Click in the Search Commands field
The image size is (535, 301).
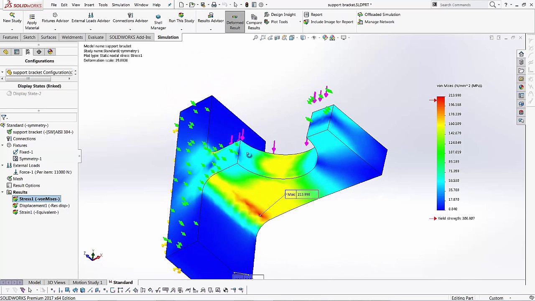coord(462,5)
